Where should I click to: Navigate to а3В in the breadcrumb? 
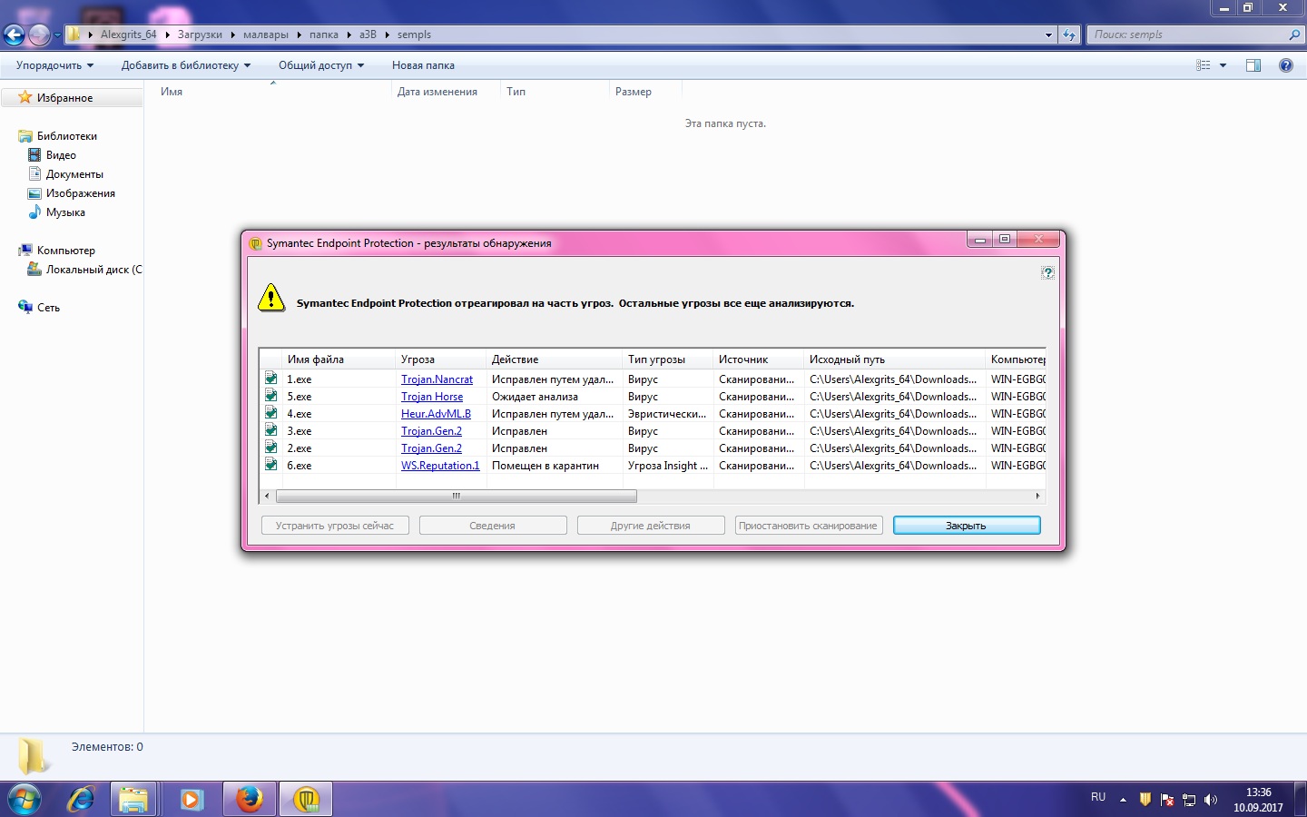click(x=368, y=34)
